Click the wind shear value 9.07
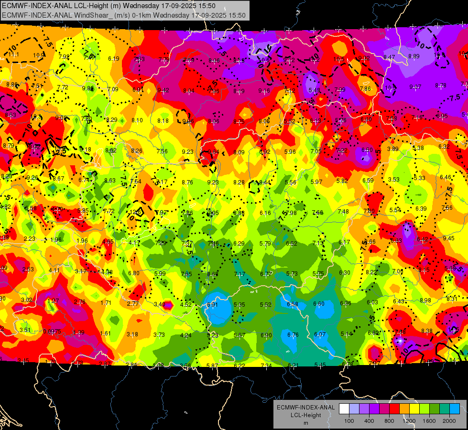Image resolution: width=468 pixels, height=430 pixels. [415, 87]
